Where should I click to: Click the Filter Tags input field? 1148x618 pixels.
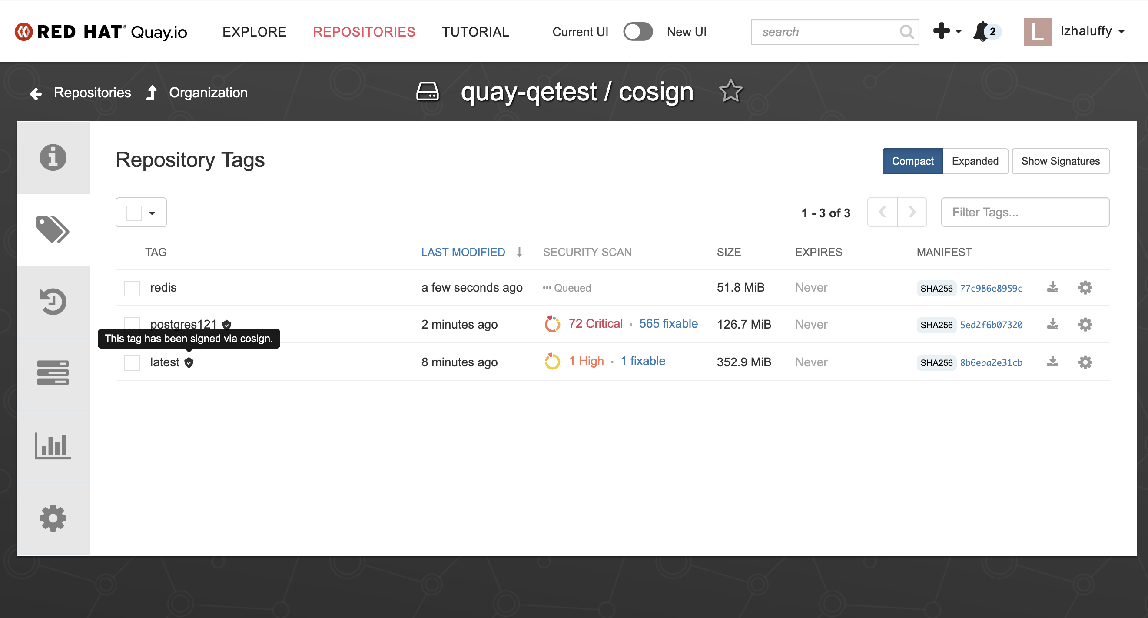[x=1025, y=212]
